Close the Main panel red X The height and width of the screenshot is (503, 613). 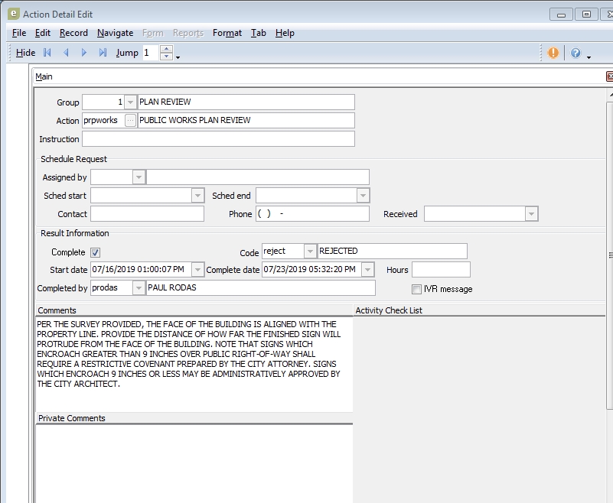pyautogui.click(x=609, y=76)
